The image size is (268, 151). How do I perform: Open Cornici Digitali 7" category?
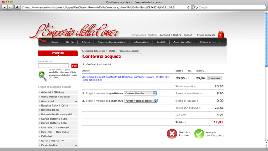[58, 141]
